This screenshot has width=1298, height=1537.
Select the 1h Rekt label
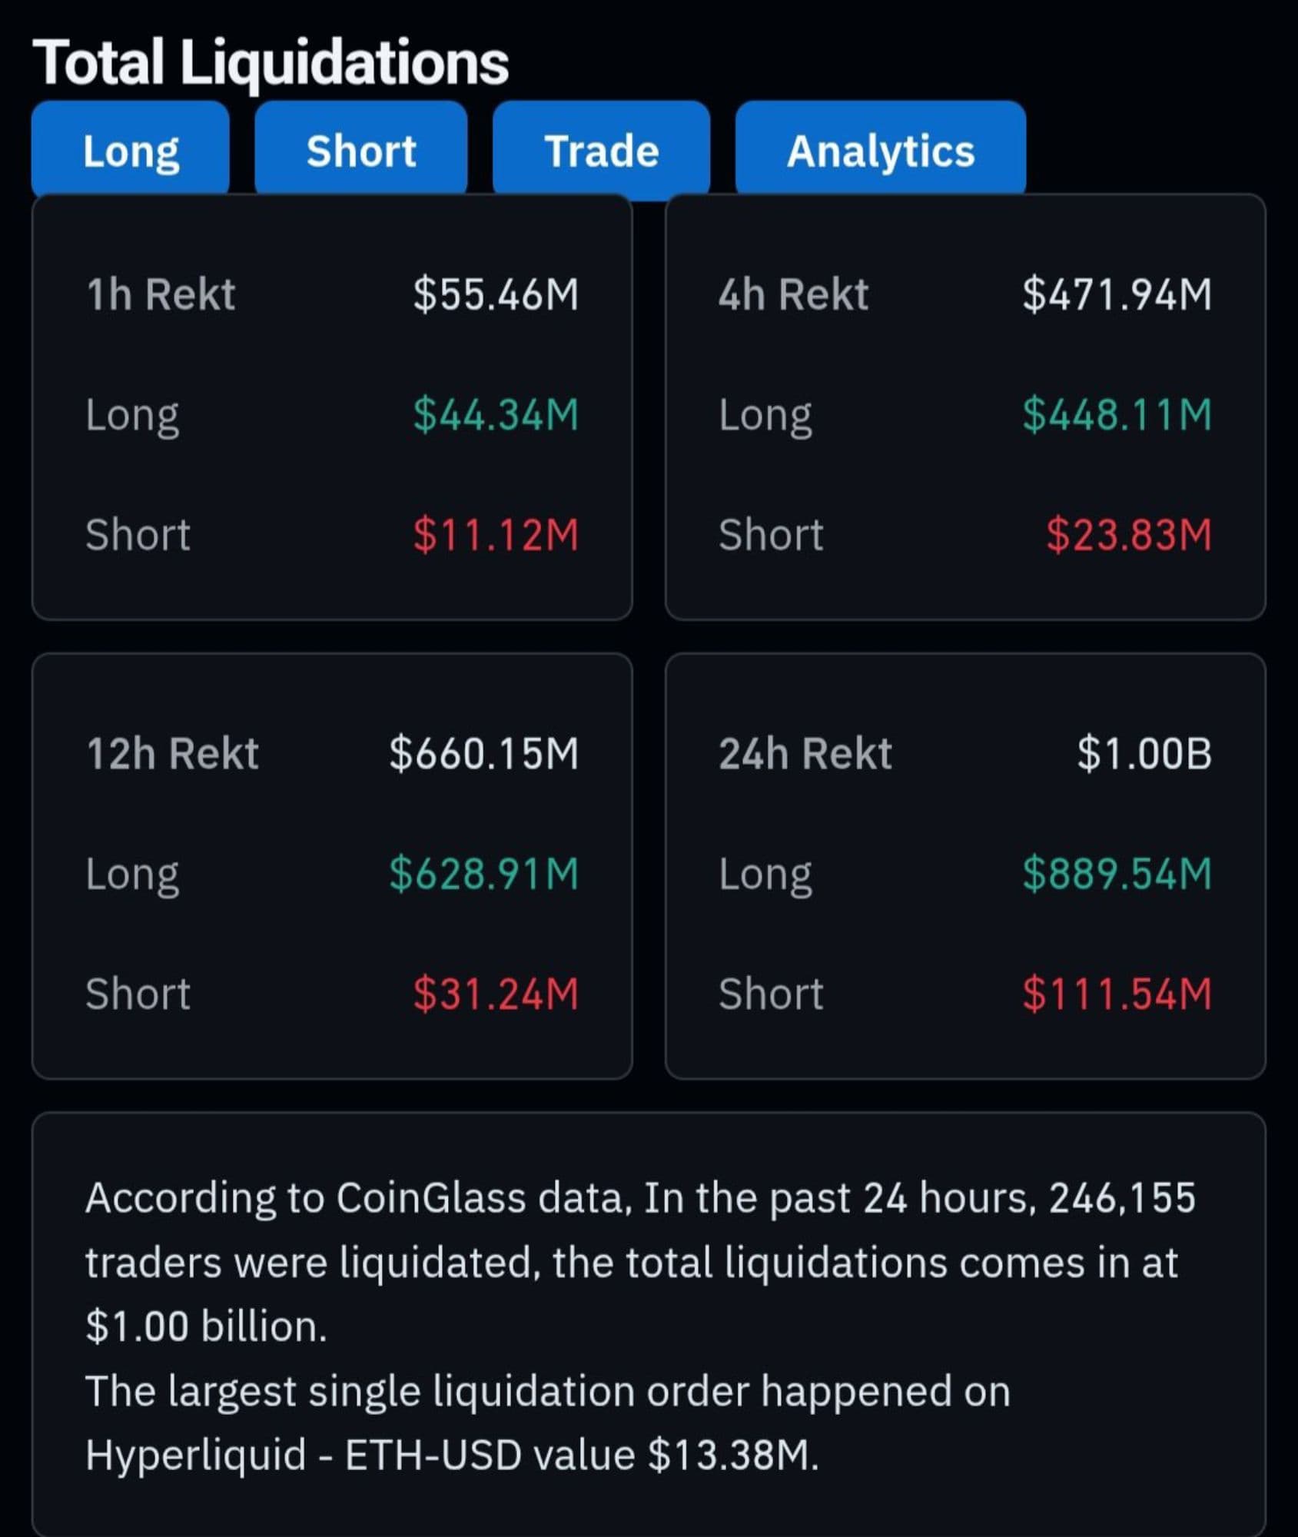tap(161, 294)
